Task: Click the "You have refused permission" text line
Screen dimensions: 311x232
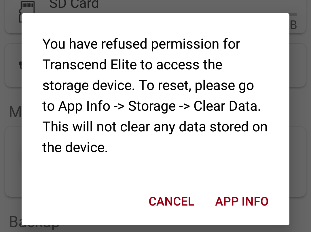Action: point(141,44)
